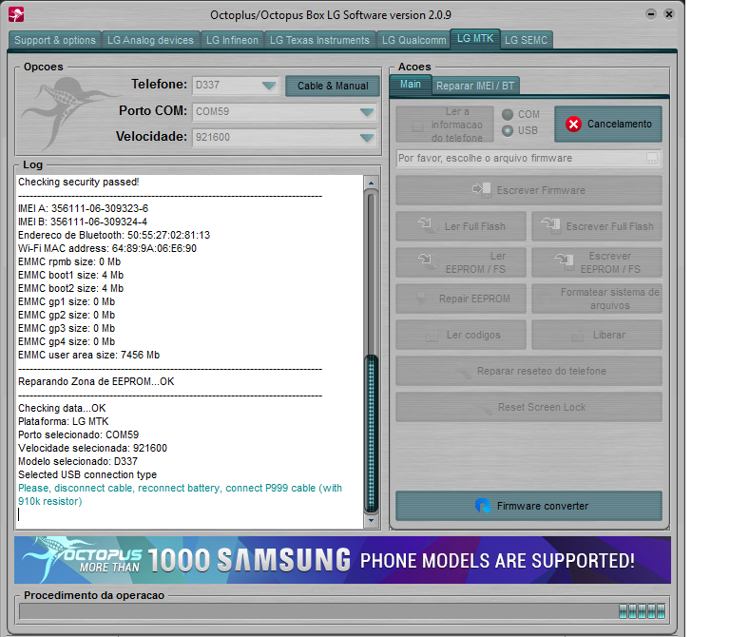Click the Porto selecionado: COM59 line
The image size is (730, 637).
[78, 434]
